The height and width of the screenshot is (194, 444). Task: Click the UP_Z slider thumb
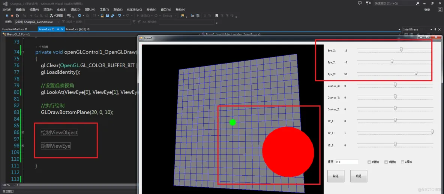(x=395, y=144)
